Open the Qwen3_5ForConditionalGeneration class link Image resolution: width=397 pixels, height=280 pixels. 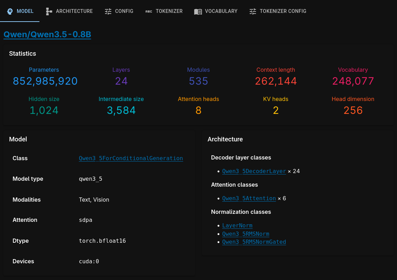(131, 158)
